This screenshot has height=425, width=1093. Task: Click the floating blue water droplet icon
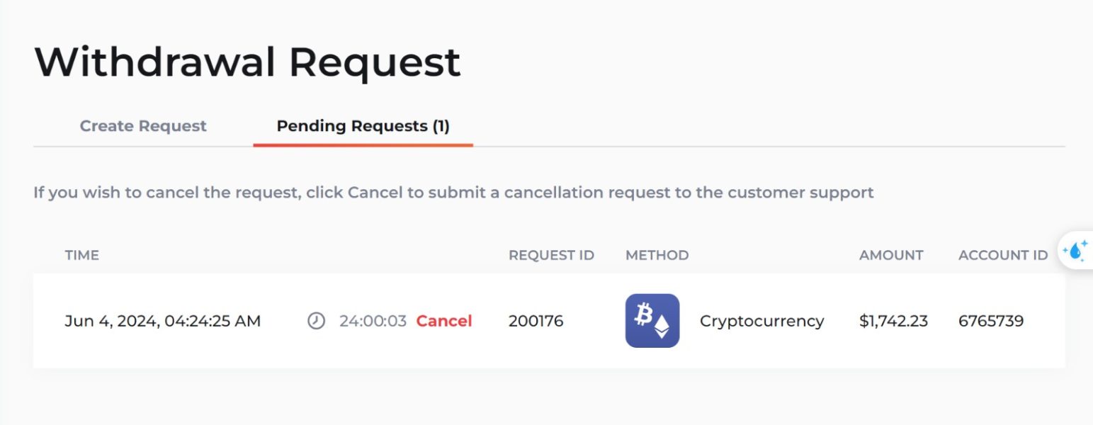pyautogui.click(x=1076, y=250)
